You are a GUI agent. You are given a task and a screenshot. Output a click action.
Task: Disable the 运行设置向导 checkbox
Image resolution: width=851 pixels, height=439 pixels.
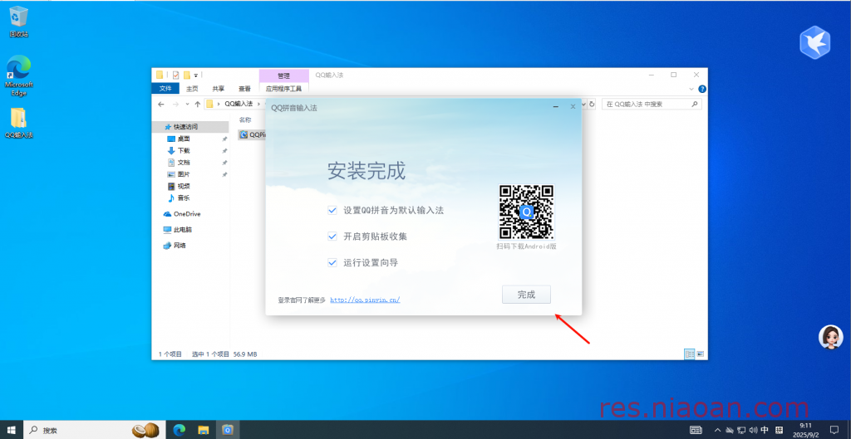pos(332,262)
